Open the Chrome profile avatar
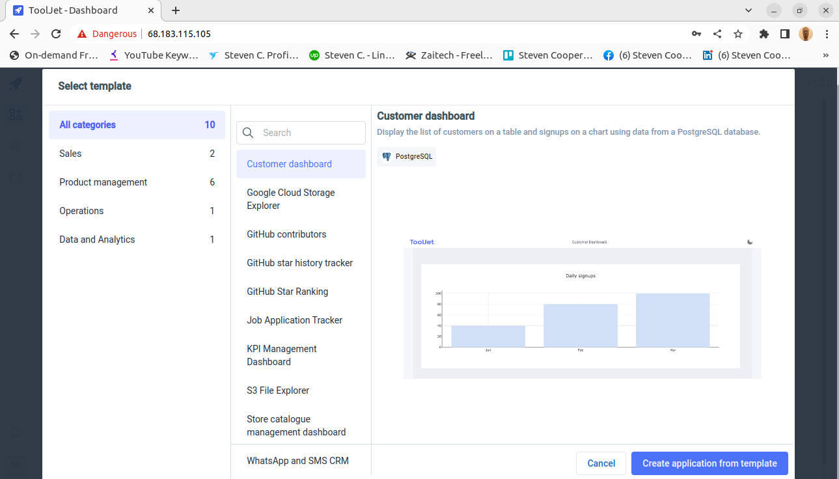Image resolution: width=839 pixels, height=479 pixels. point(806,34)
